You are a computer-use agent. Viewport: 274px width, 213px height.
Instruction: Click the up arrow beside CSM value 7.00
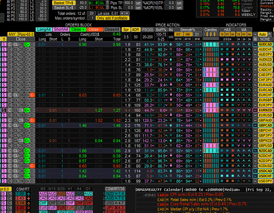click(28, 194)
